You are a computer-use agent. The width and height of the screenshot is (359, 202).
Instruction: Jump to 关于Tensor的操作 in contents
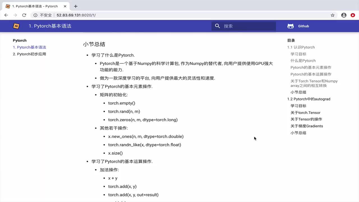[306, 119]
